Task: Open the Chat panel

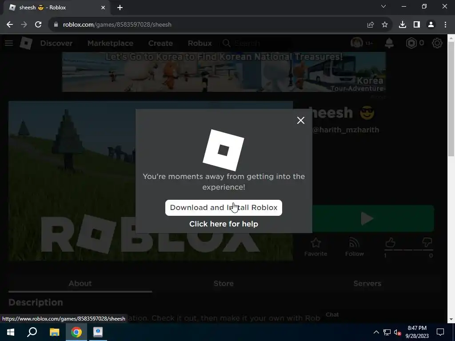Action: tap(332, 315)
